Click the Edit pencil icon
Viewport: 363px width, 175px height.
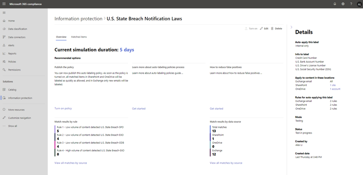tap(261, 28)
